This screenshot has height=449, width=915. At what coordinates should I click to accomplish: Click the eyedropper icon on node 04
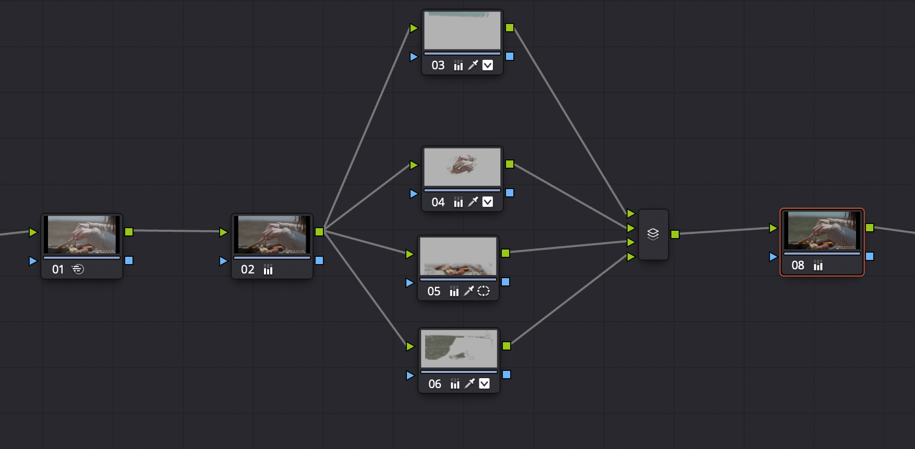point(473,202)
